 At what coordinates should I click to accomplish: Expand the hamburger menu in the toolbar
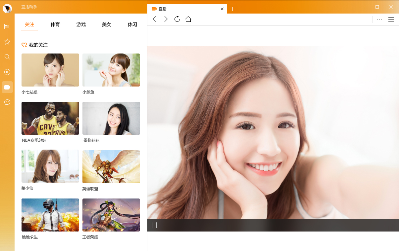pos(391,19)
